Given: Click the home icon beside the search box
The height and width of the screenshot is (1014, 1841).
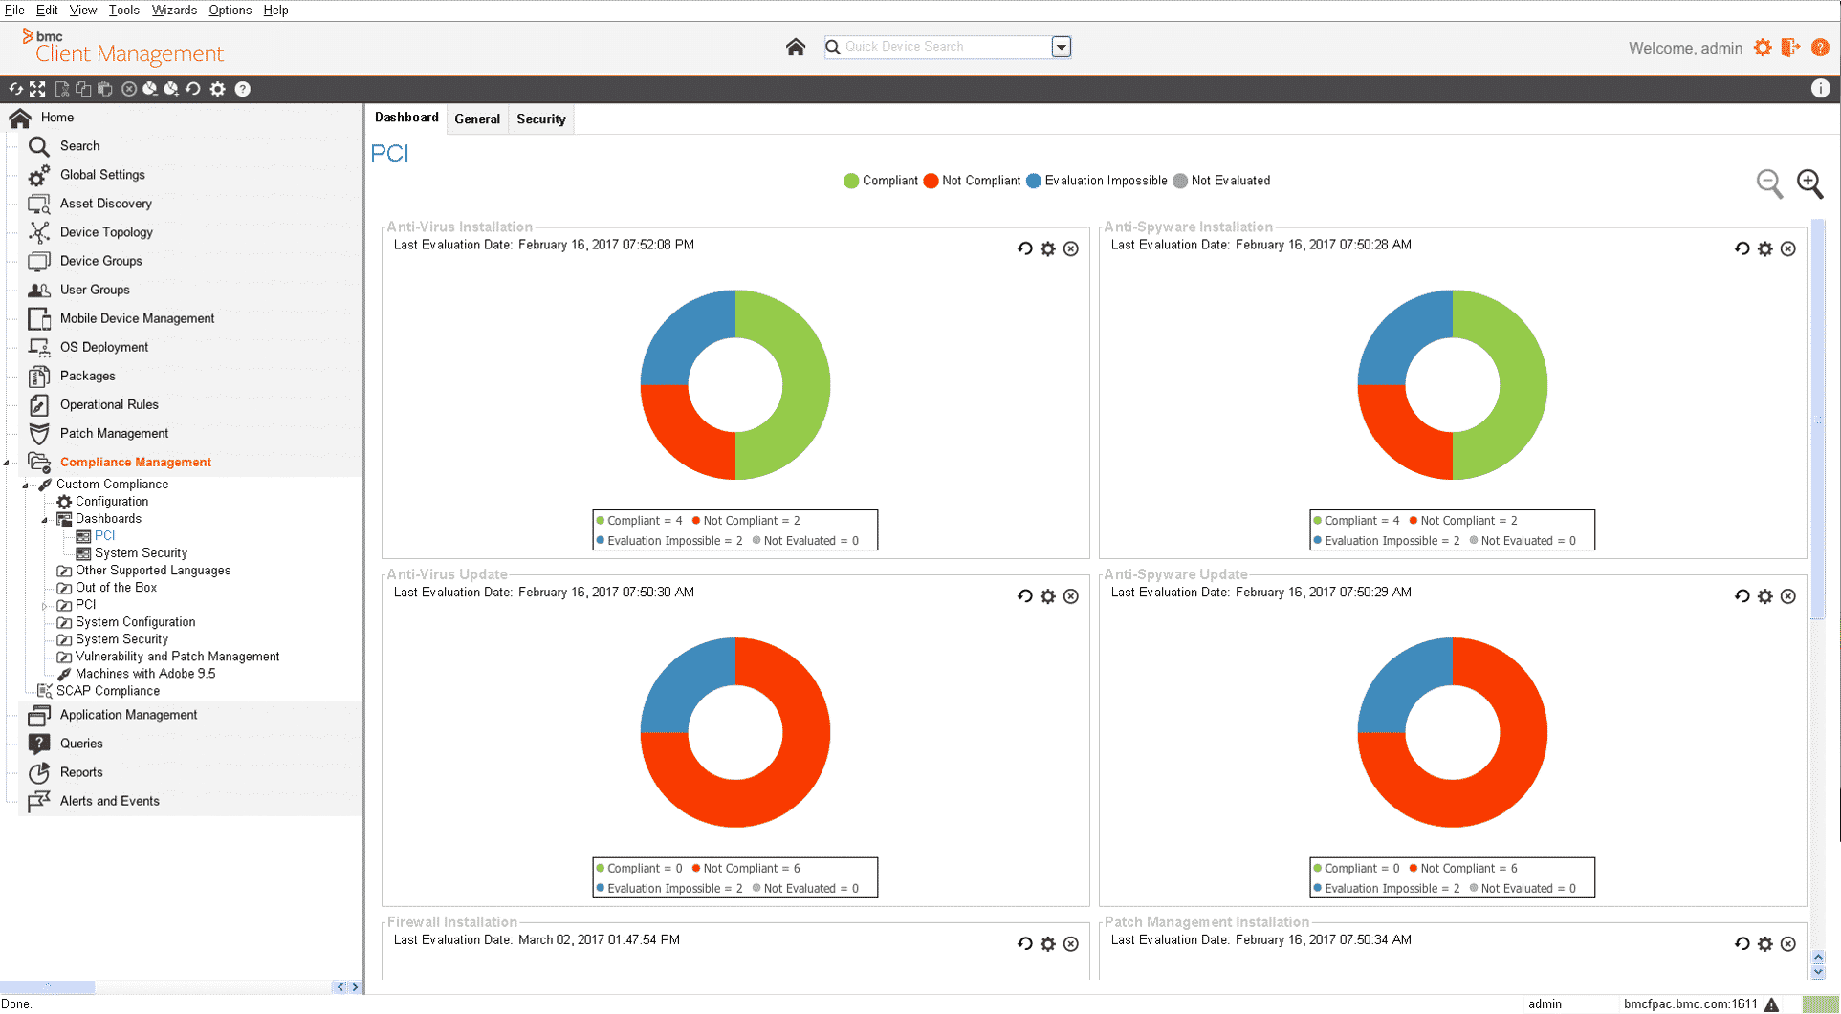Looking at the screenshot, I should coord(795,47).
